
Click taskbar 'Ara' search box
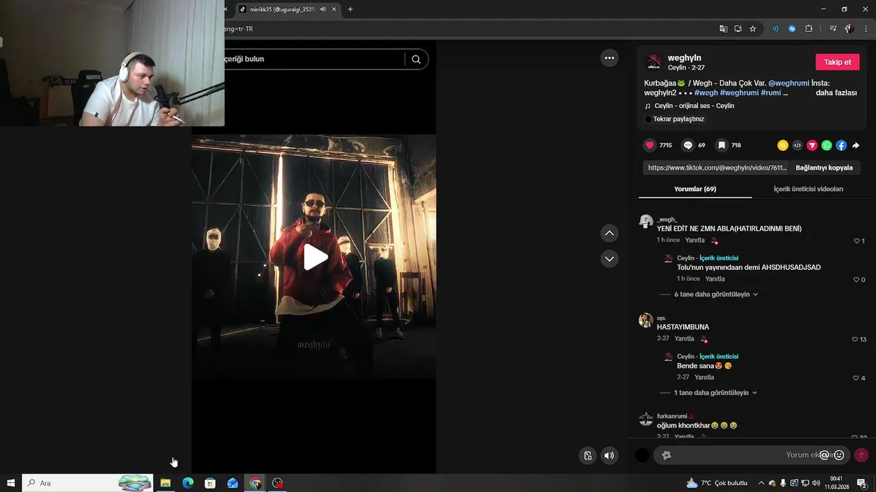(x=88, y=483)
